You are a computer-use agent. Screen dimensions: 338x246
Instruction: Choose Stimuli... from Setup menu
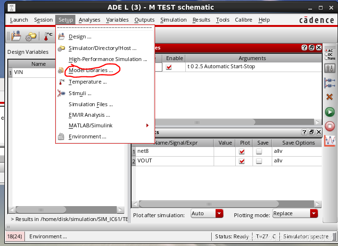click(x=106, y=93)
